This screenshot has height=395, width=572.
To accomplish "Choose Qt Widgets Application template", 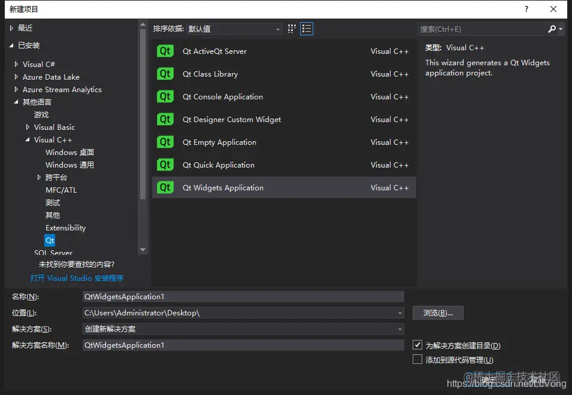I will [x=284, y=188].
